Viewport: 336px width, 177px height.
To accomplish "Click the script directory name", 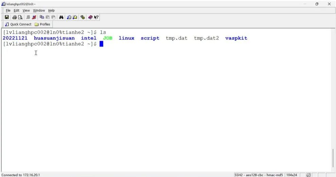I will click(150, 38).
